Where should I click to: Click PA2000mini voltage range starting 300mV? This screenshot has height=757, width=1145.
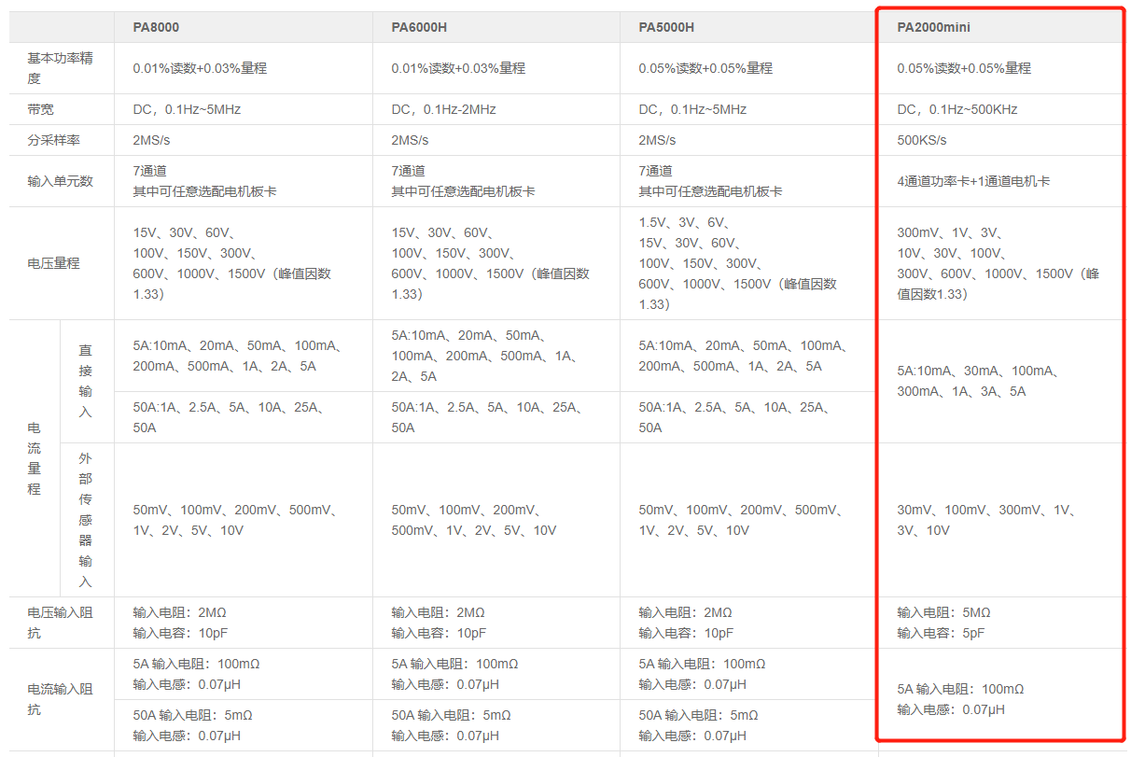click(998, 263)
